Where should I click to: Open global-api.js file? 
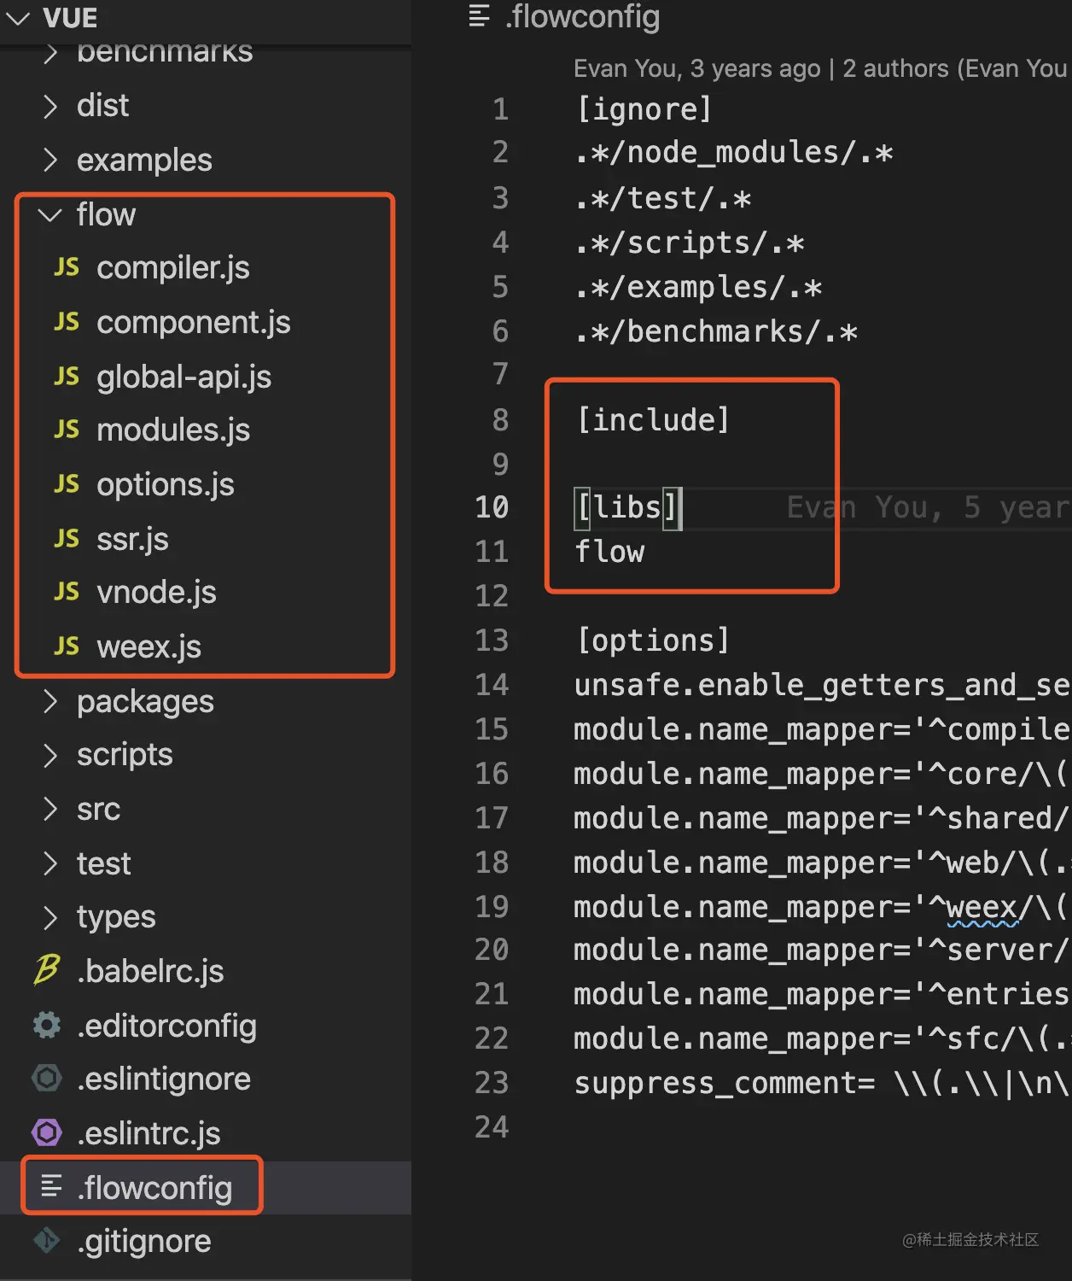coord(184,377)
